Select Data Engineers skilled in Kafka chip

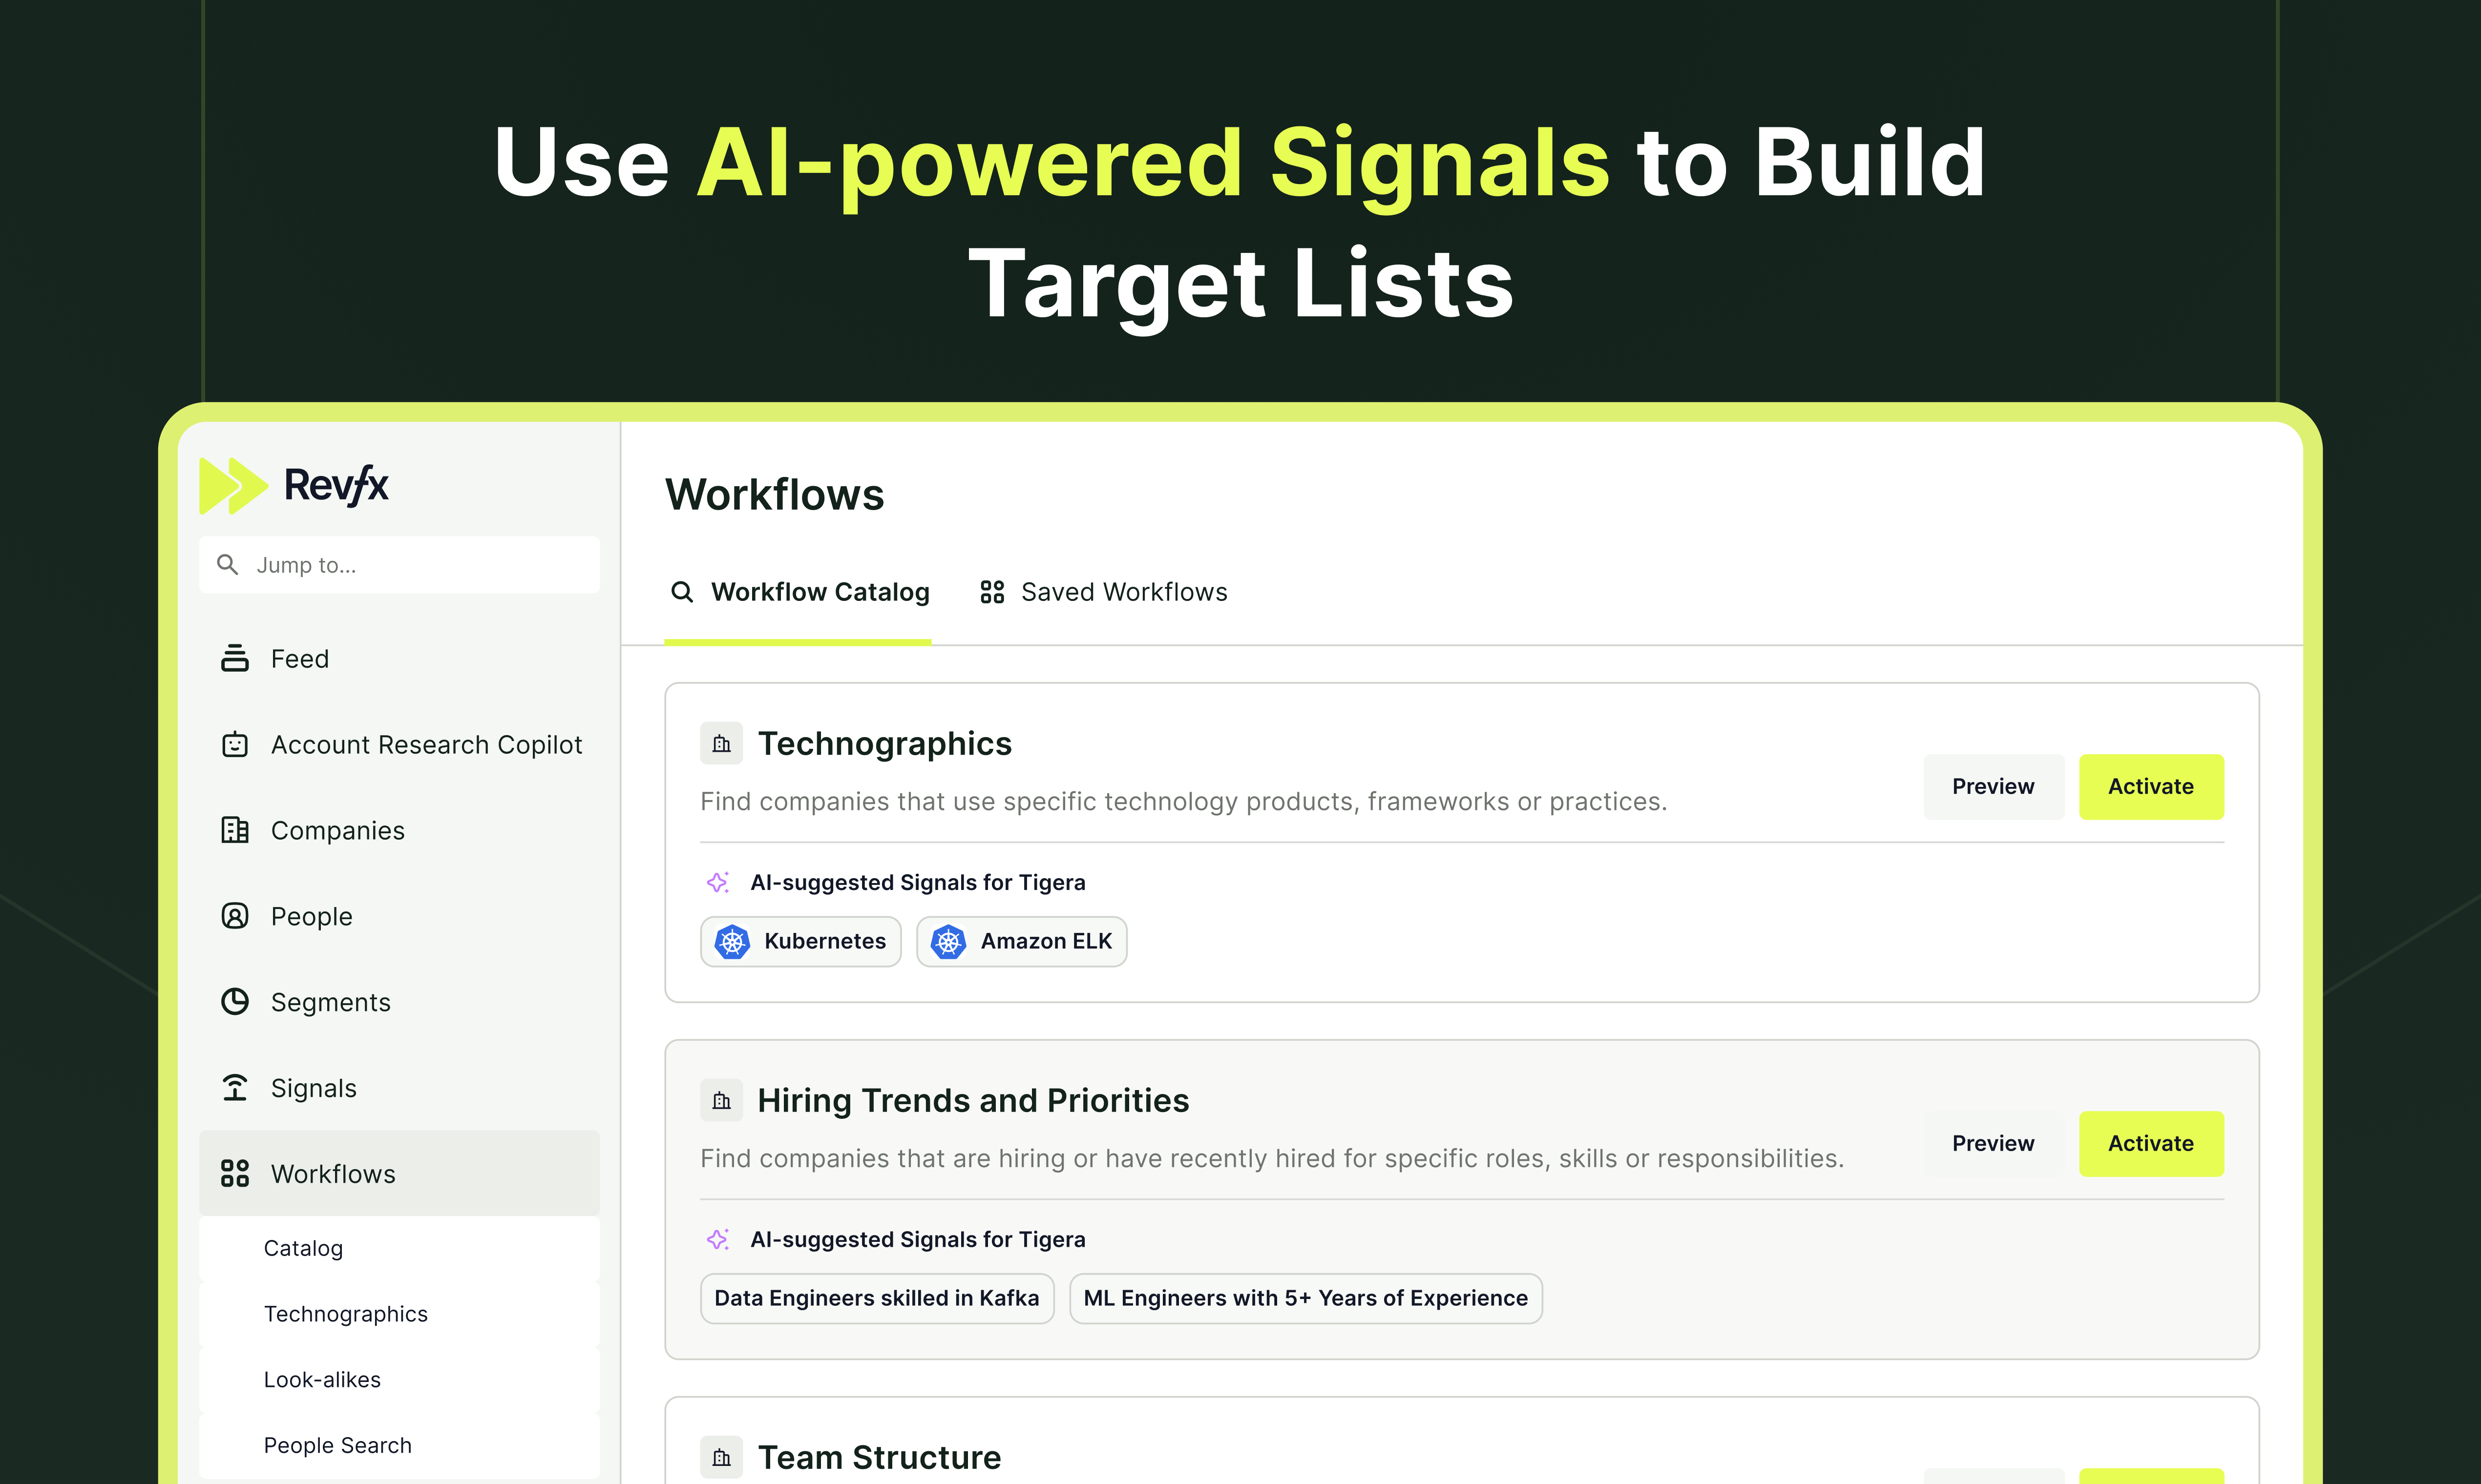click(x=877, y=1299)
